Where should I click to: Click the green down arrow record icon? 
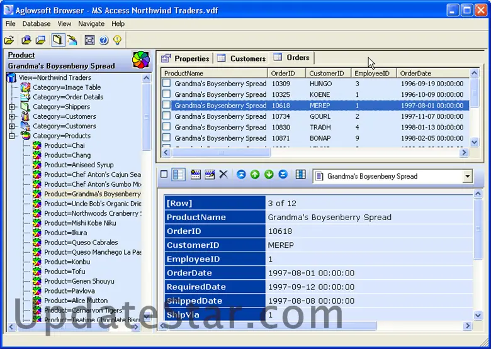coord(269,175)
